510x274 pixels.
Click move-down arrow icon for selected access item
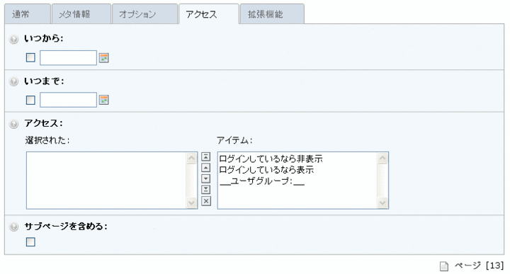pyautogui.click(x=206, y=178)
